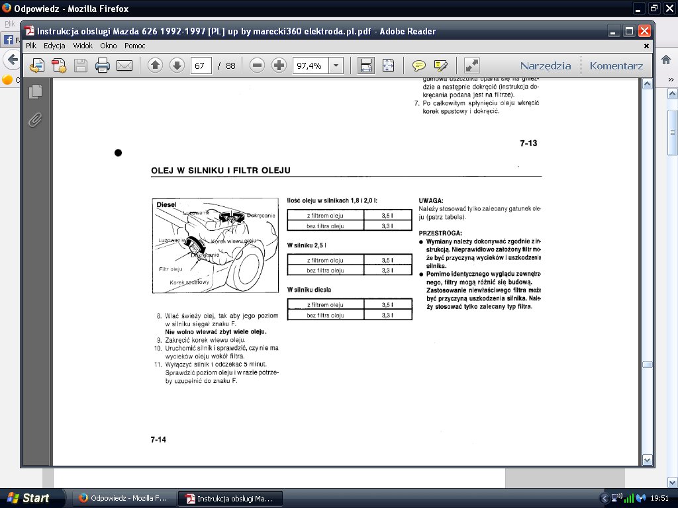Click the page number input field
The height and width of the screenshot is (508, 678).
point(201,65)
